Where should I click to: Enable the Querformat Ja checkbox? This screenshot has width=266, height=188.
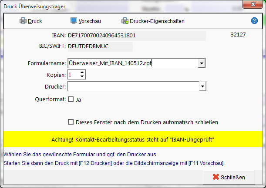point(71,99)
